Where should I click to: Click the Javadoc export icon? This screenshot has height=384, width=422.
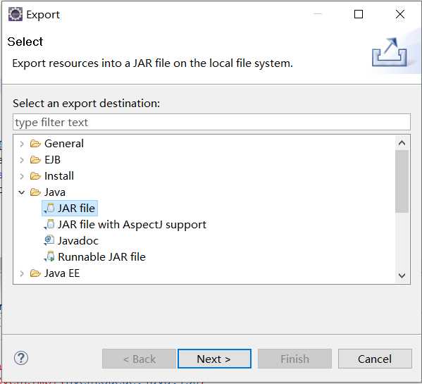point(49,240)
